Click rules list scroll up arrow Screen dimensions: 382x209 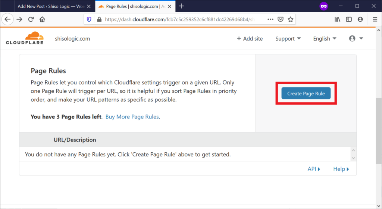[x=353, y=151]
